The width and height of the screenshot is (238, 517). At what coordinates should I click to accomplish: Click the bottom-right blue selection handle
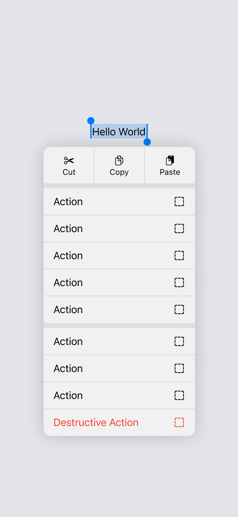(147, 142)
